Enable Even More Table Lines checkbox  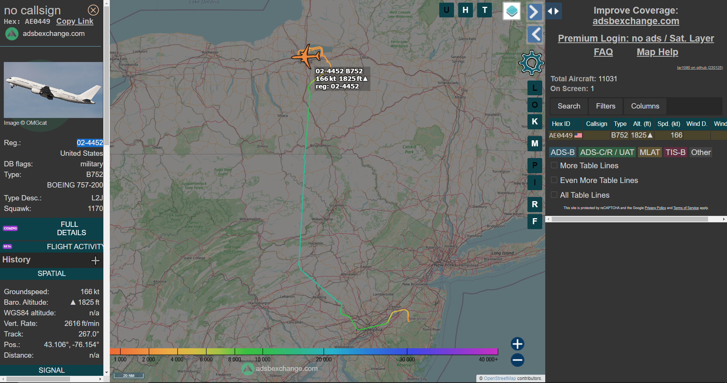pyautogui.click(x=554, y=180)
